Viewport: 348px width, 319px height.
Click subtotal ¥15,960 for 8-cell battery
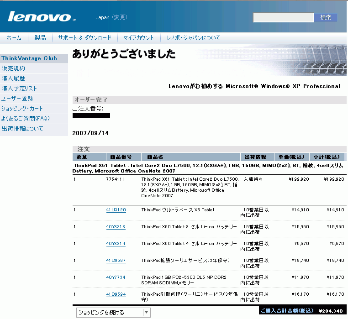[335, 227]
